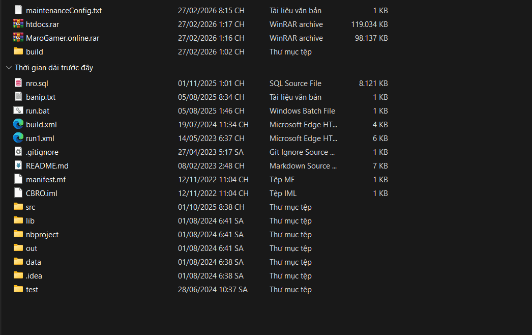
Task: Click the manifest.mf blank file icon
Action: tap(18, 179)
